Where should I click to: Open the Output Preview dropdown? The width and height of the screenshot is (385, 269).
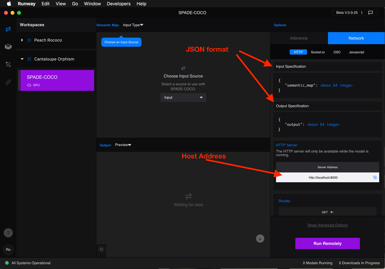pos(123,145)
